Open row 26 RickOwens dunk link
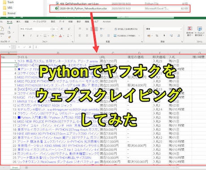Viewport: 206px width, 170px height. click(58, 162)
